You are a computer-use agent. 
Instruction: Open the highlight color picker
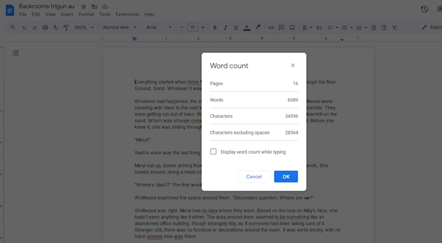pos(258,27)
